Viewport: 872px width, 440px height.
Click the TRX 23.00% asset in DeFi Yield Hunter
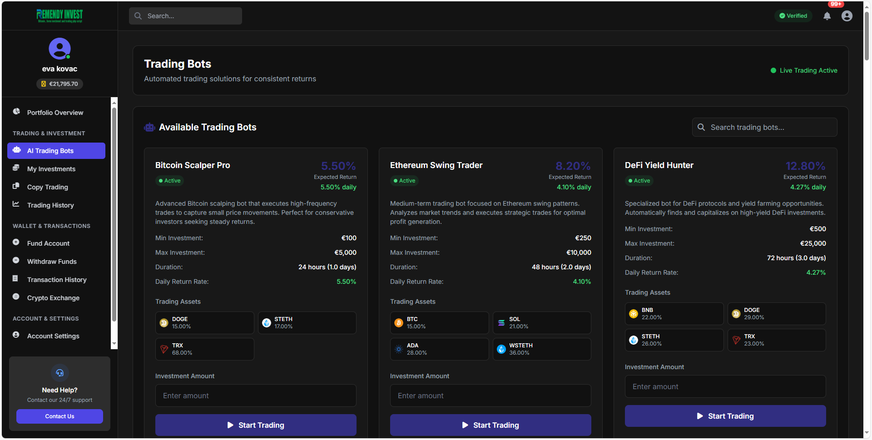777,340
